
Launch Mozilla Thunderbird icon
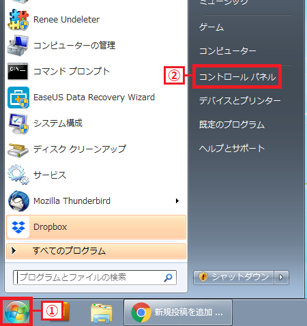18,201
